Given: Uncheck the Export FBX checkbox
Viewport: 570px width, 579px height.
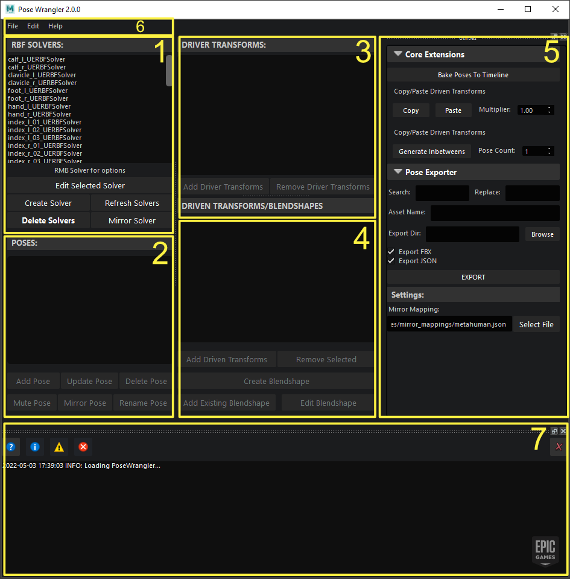Looking at the screenshot, I should pos(391,252).
